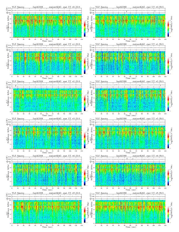The image size is (179, 232).
Task: Click the title text 'start UT =4:50:0'
Action: tap(155, 156)
